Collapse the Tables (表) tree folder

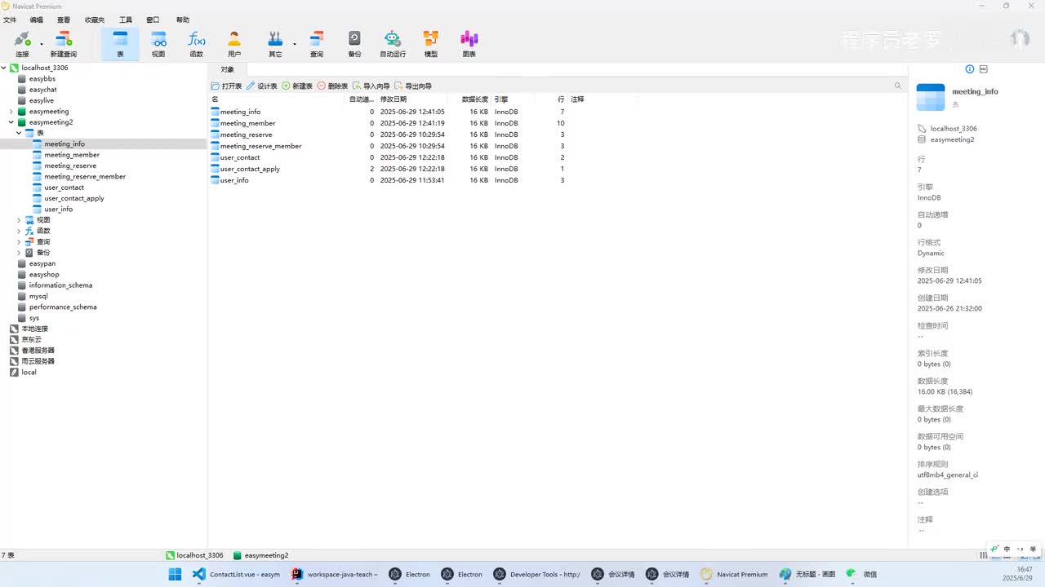19,133
